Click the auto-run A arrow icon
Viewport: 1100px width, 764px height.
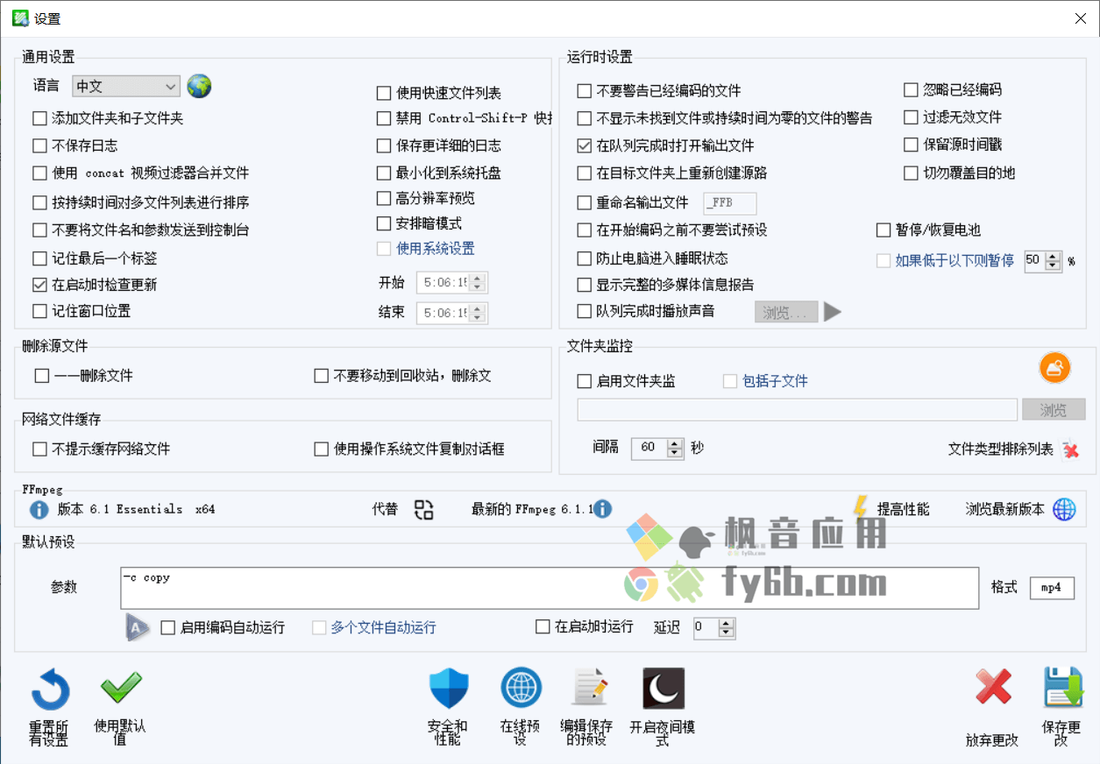(x=137, y=627)
